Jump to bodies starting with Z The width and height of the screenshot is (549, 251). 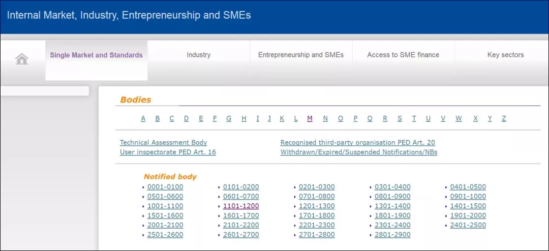coord(504,118)
